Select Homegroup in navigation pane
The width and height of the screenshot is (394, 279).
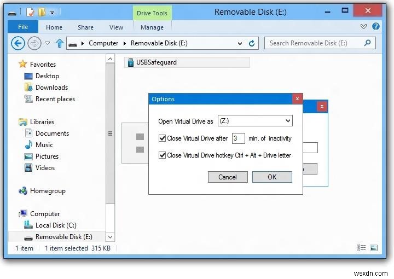(48, 191)
